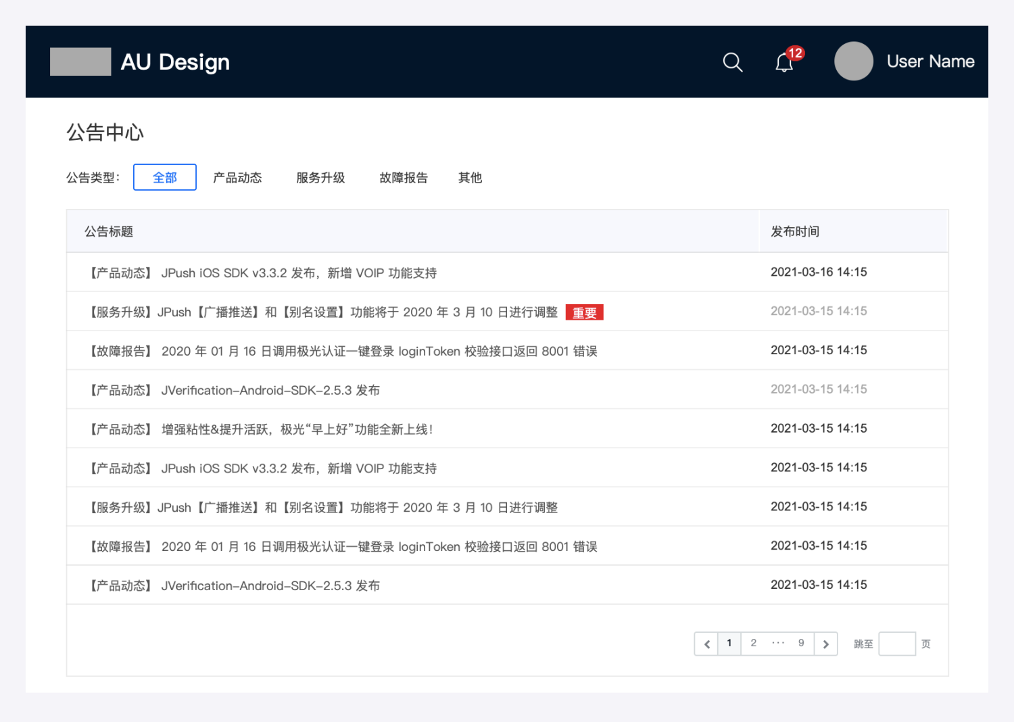Screen dimensions: 1014x722
Task: Go to previous page arrow
Action: point(706,644)
